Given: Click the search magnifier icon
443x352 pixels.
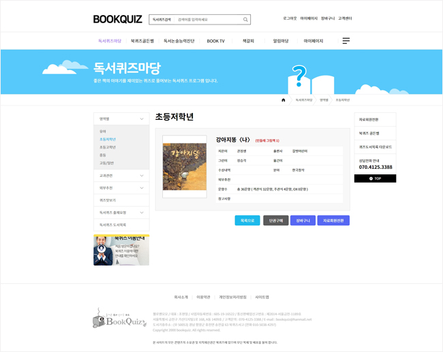Looking at the screenshot, I should pyautogui.click(x=245, y=20).
